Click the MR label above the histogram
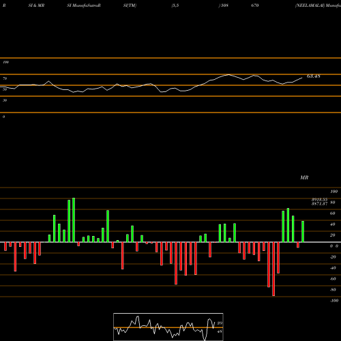The height and width of the screenshot is (341, 341). pyautogui.click(x=304, y=177)
